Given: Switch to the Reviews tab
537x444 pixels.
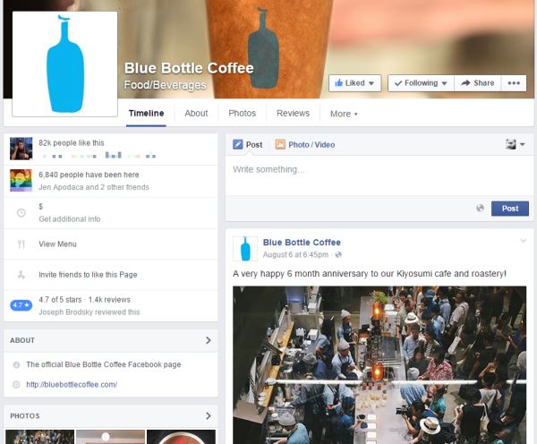Looking at the screenshot, I should [x=293, y=114].
